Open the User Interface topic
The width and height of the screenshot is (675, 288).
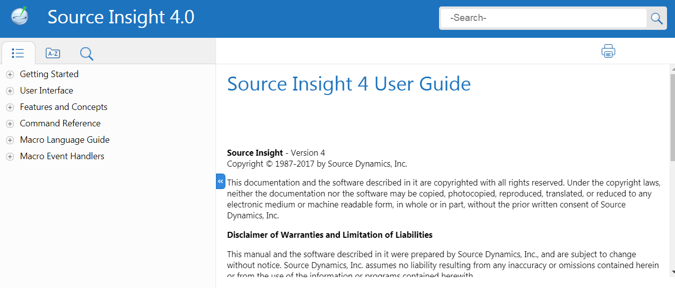(x=46, y=91)
